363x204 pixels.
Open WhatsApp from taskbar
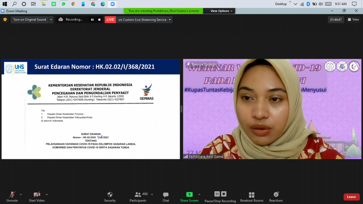(x=63, y=4)
